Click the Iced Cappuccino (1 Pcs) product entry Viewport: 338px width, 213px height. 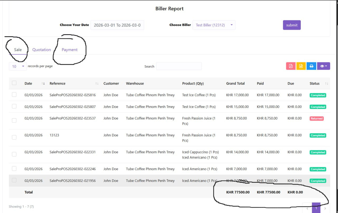(x=200, y=152)
